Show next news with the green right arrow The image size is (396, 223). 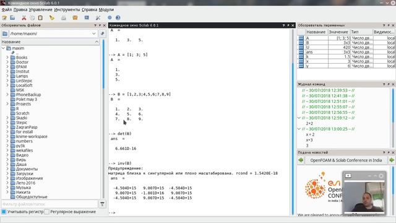point(392,160)
